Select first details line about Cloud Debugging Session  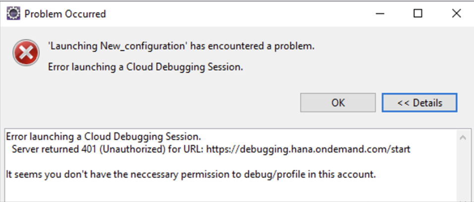click(x=104, y=137)
